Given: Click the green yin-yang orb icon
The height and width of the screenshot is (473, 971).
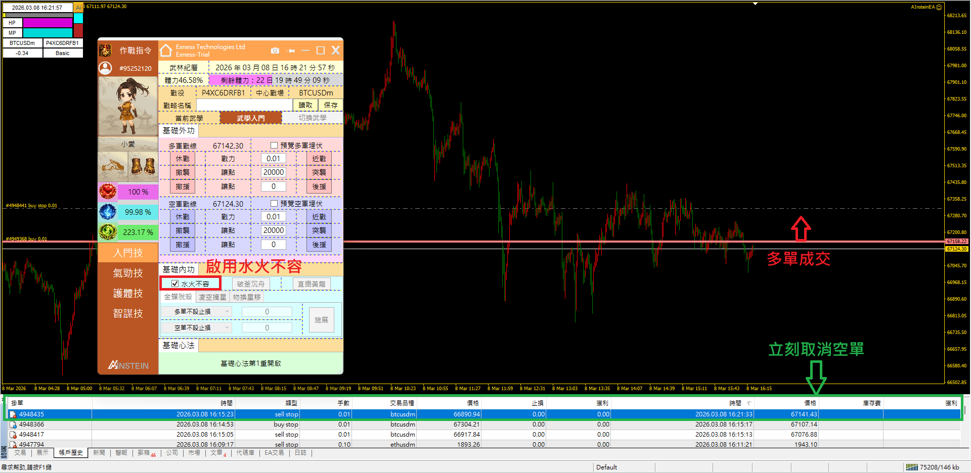Looking at the screenshot, I should coord(108,232).
